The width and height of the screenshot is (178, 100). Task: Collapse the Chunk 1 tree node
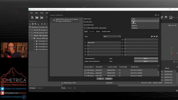click(x=30, y=36)
